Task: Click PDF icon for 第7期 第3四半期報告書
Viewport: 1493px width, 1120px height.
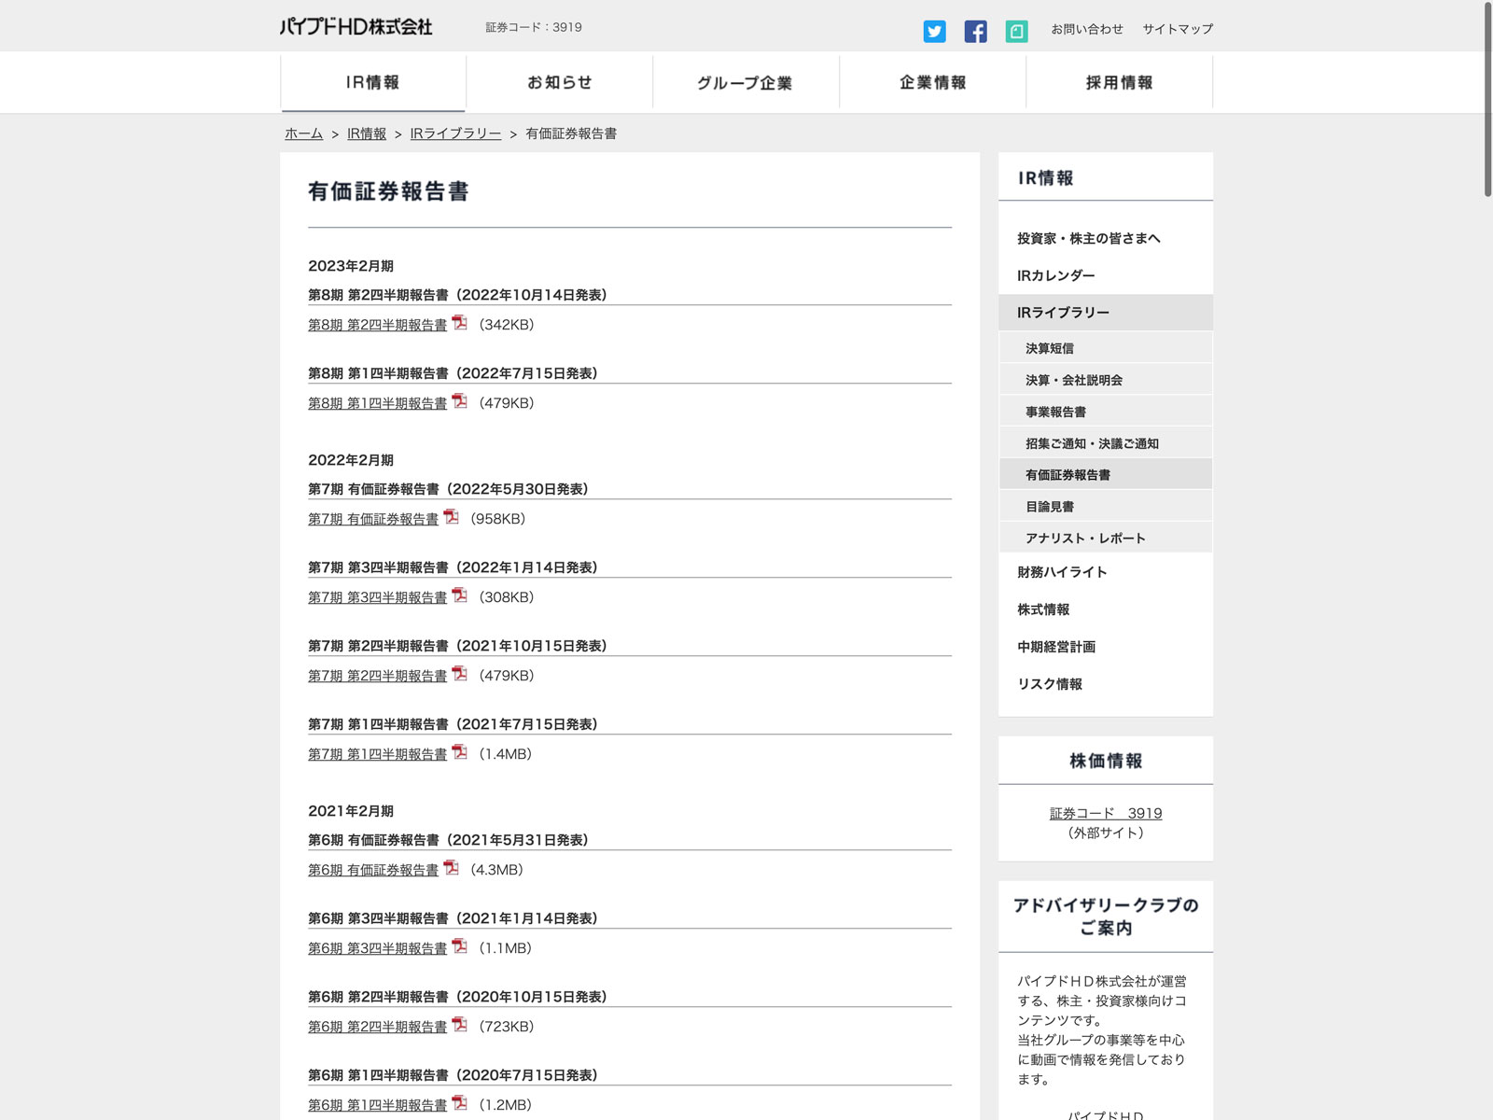Action: (x=459, y=595)
